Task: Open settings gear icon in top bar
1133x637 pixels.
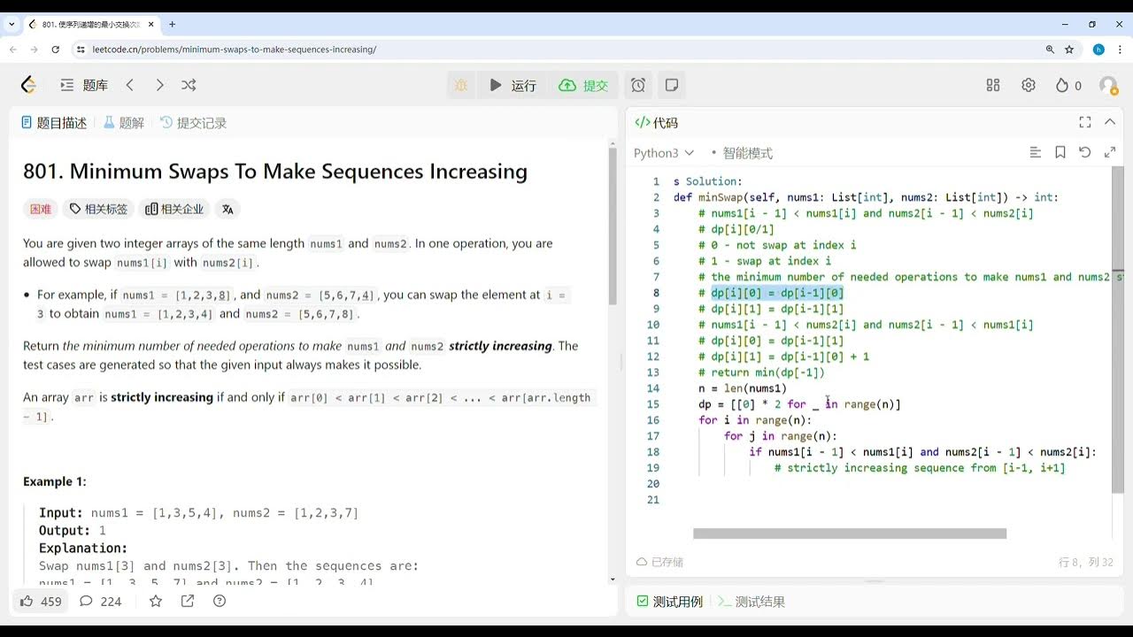Action: point(1029,85)
